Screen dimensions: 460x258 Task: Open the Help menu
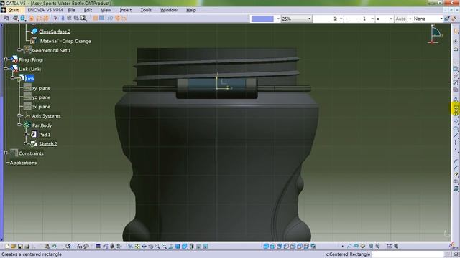(x=191, y=10)
